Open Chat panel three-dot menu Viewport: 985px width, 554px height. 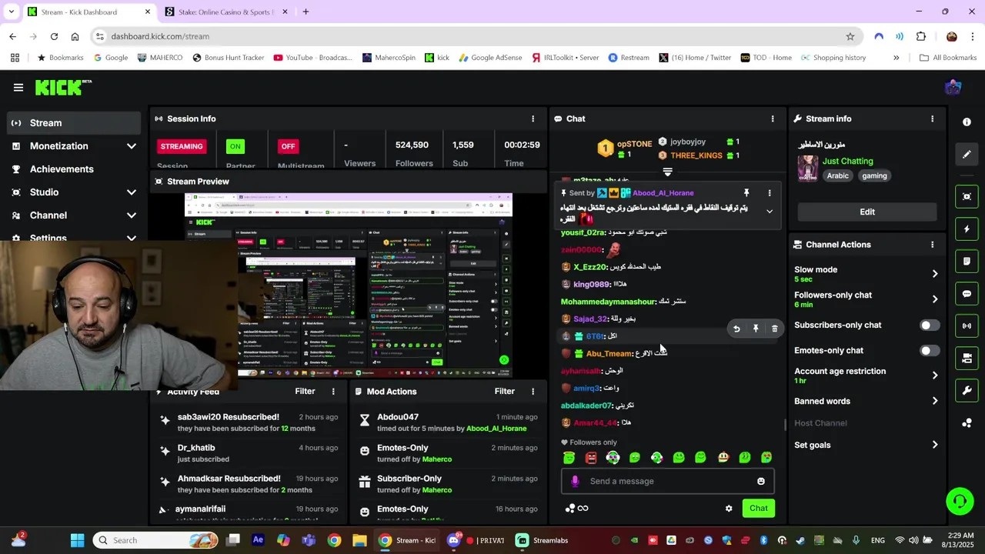773,118
